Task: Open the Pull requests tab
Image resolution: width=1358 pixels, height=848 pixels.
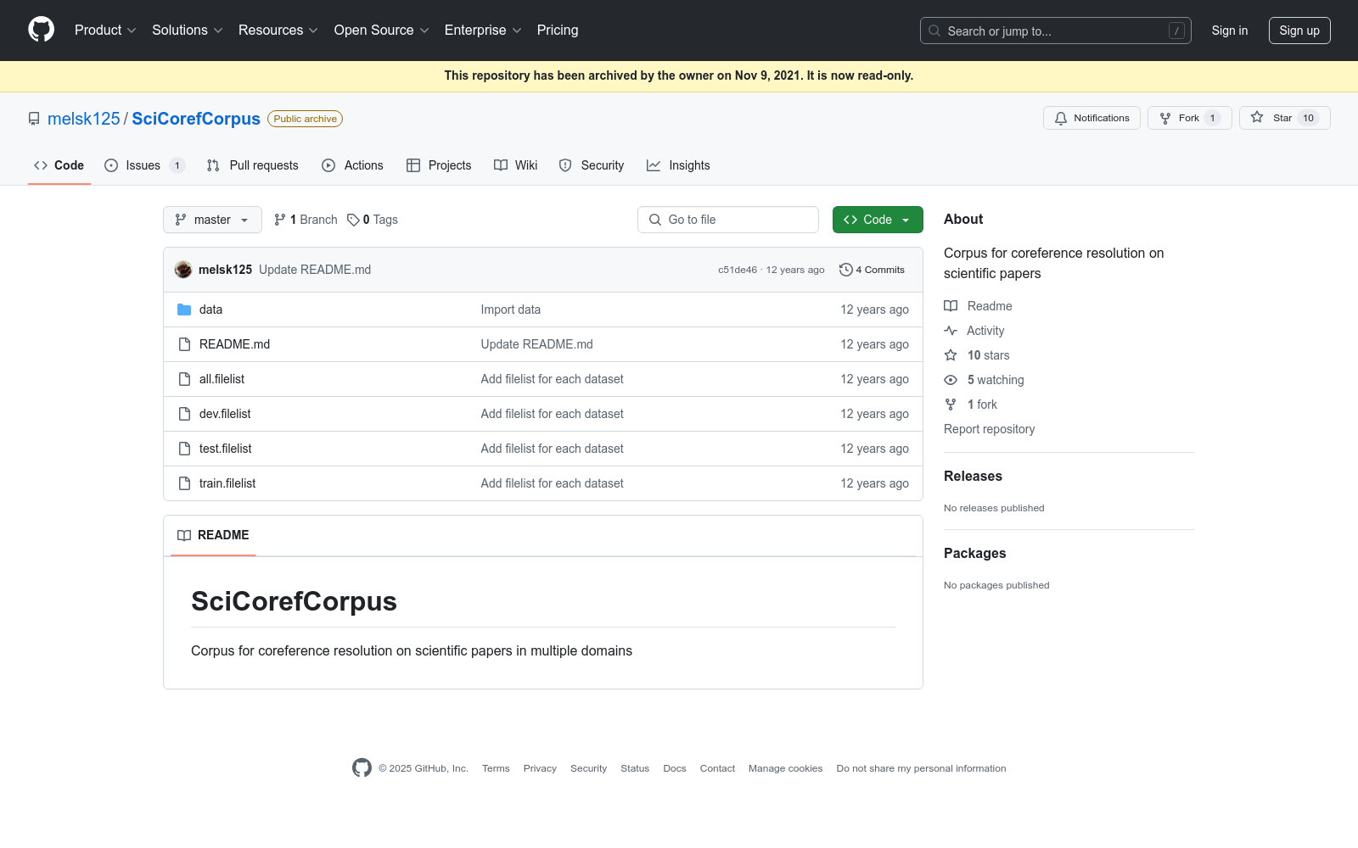Action: 253,165
